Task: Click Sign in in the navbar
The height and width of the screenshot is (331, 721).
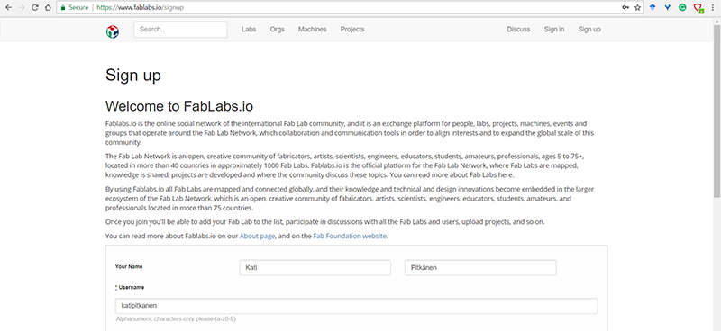Action: [554, 30]
